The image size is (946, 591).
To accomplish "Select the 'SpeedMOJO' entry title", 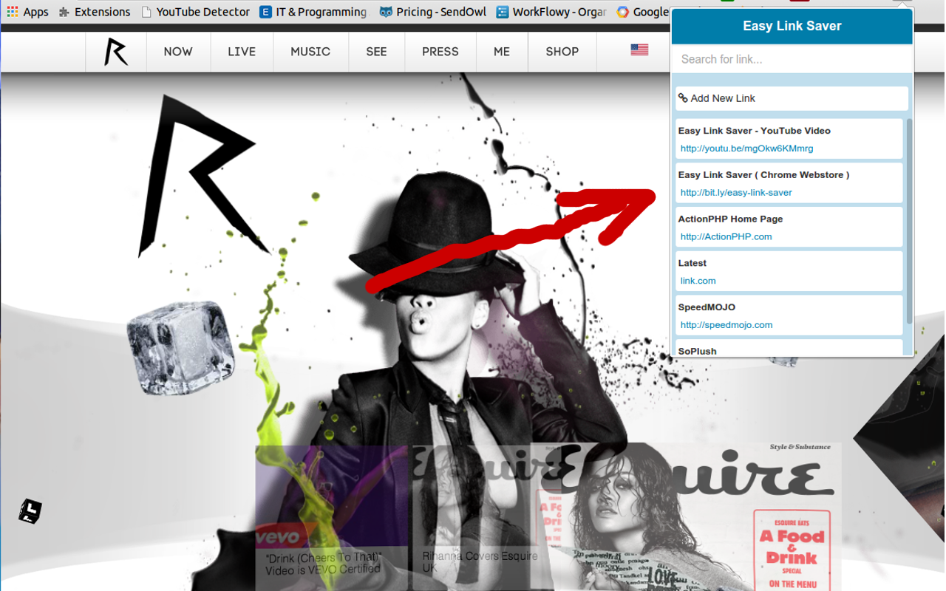I will (x=706, y=307).
